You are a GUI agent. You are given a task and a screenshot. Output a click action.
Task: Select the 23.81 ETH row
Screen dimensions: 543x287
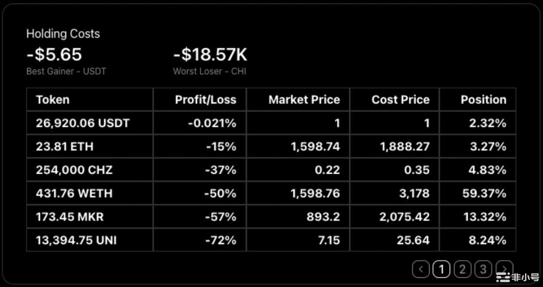65,146
